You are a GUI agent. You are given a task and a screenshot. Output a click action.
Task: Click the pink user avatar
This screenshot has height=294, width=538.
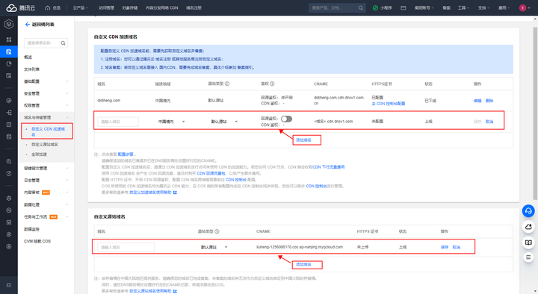(522, 8)
